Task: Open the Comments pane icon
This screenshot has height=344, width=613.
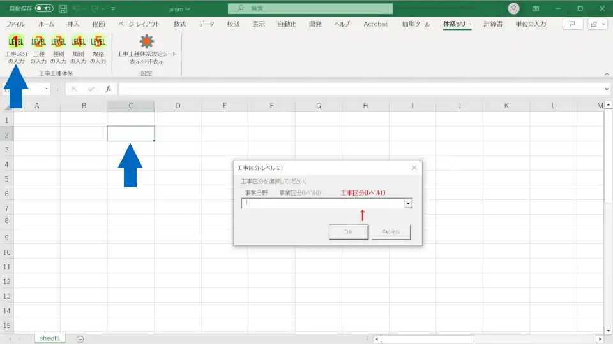Action: click(572, 24)
